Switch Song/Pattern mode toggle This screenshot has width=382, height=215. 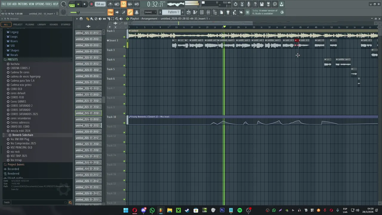(72, 4)
